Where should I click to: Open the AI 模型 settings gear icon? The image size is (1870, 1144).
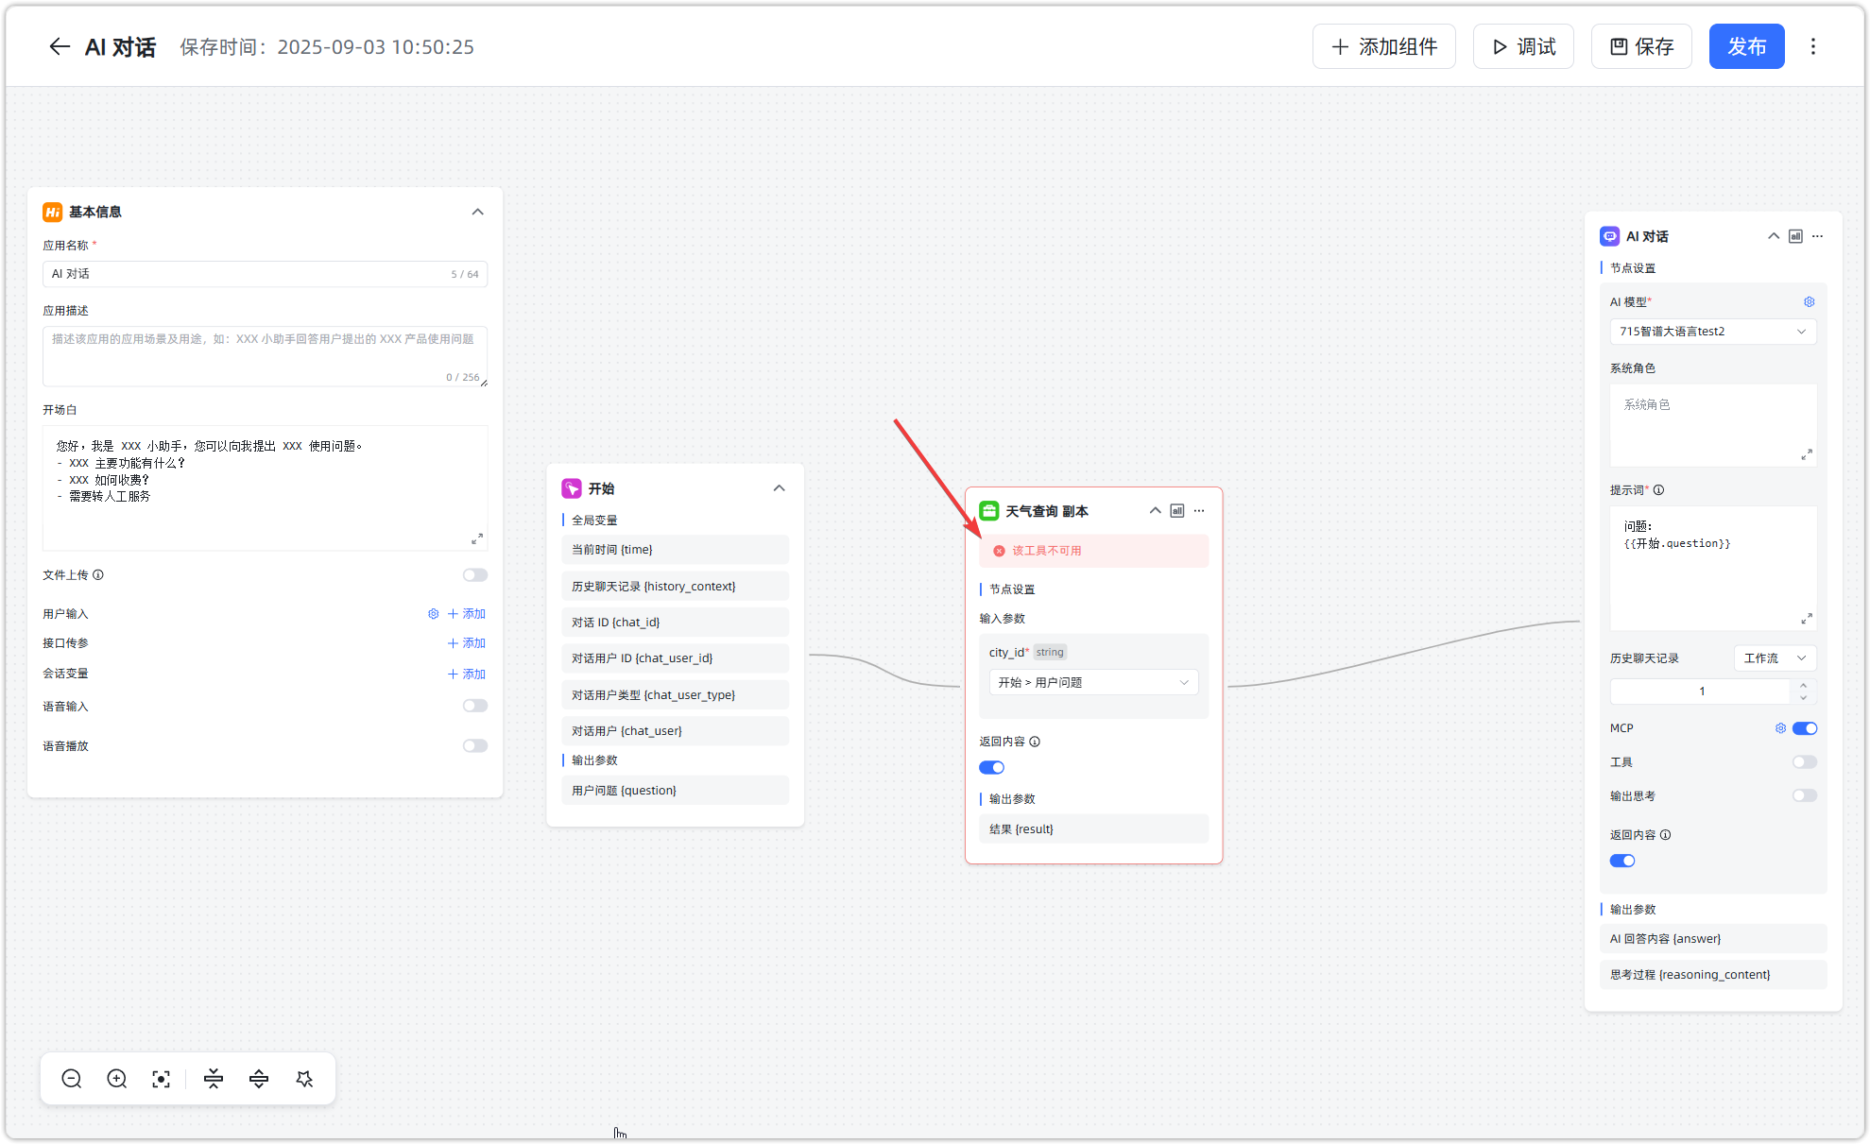(1809, 302)
